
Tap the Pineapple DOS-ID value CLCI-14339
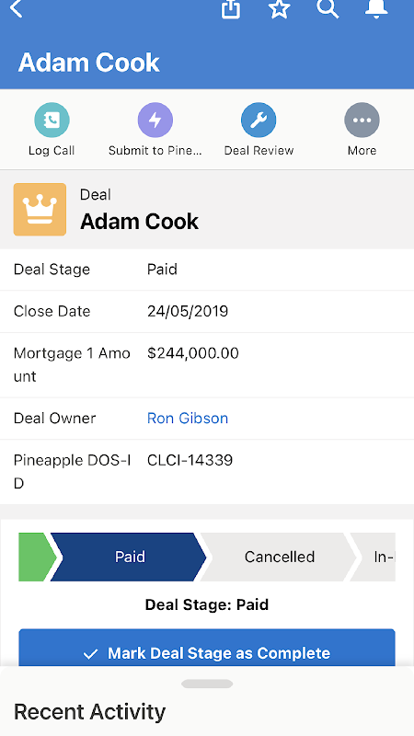pos(190,460)
